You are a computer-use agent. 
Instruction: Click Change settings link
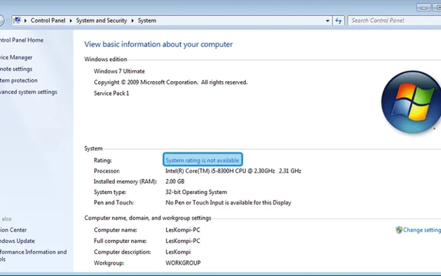[x=422, y=230]
